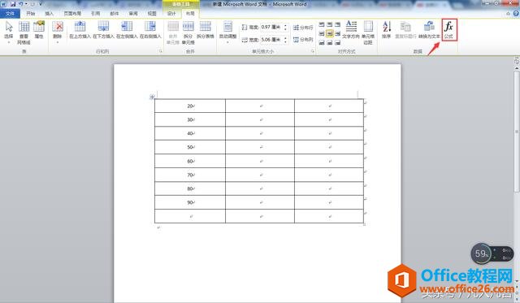
Task: Switch to Table Tools Design tab
Action: 171,13
